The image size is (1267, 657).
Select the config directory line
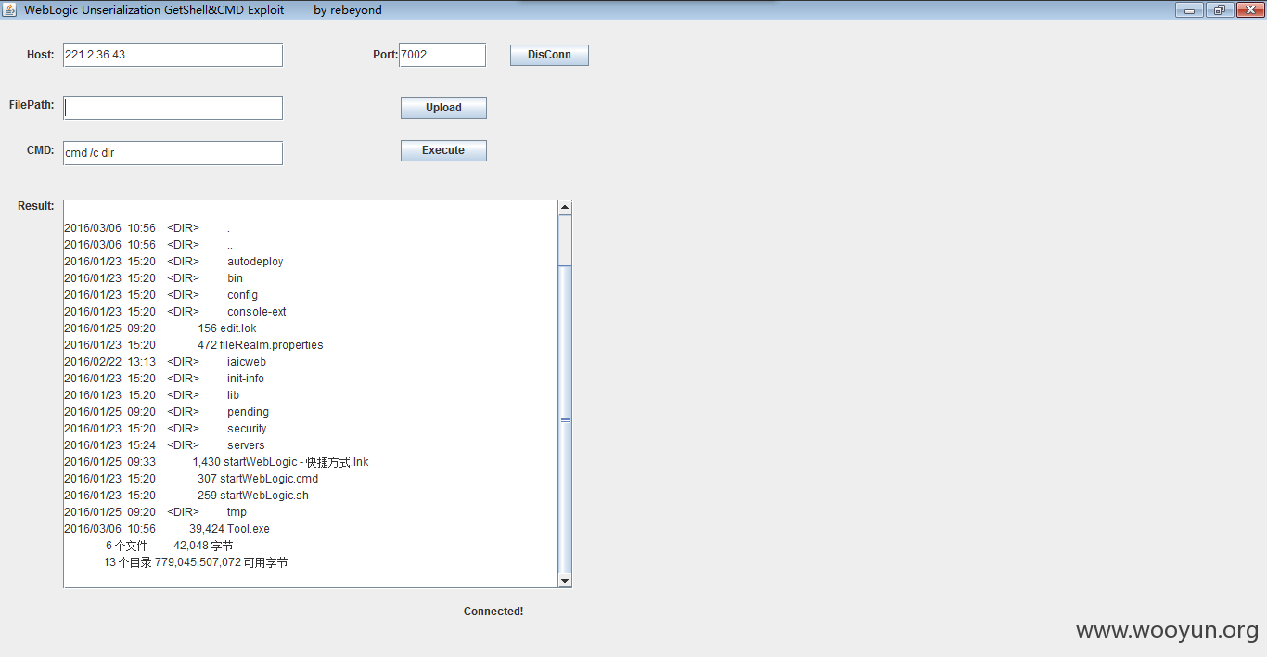click(160, 295)
